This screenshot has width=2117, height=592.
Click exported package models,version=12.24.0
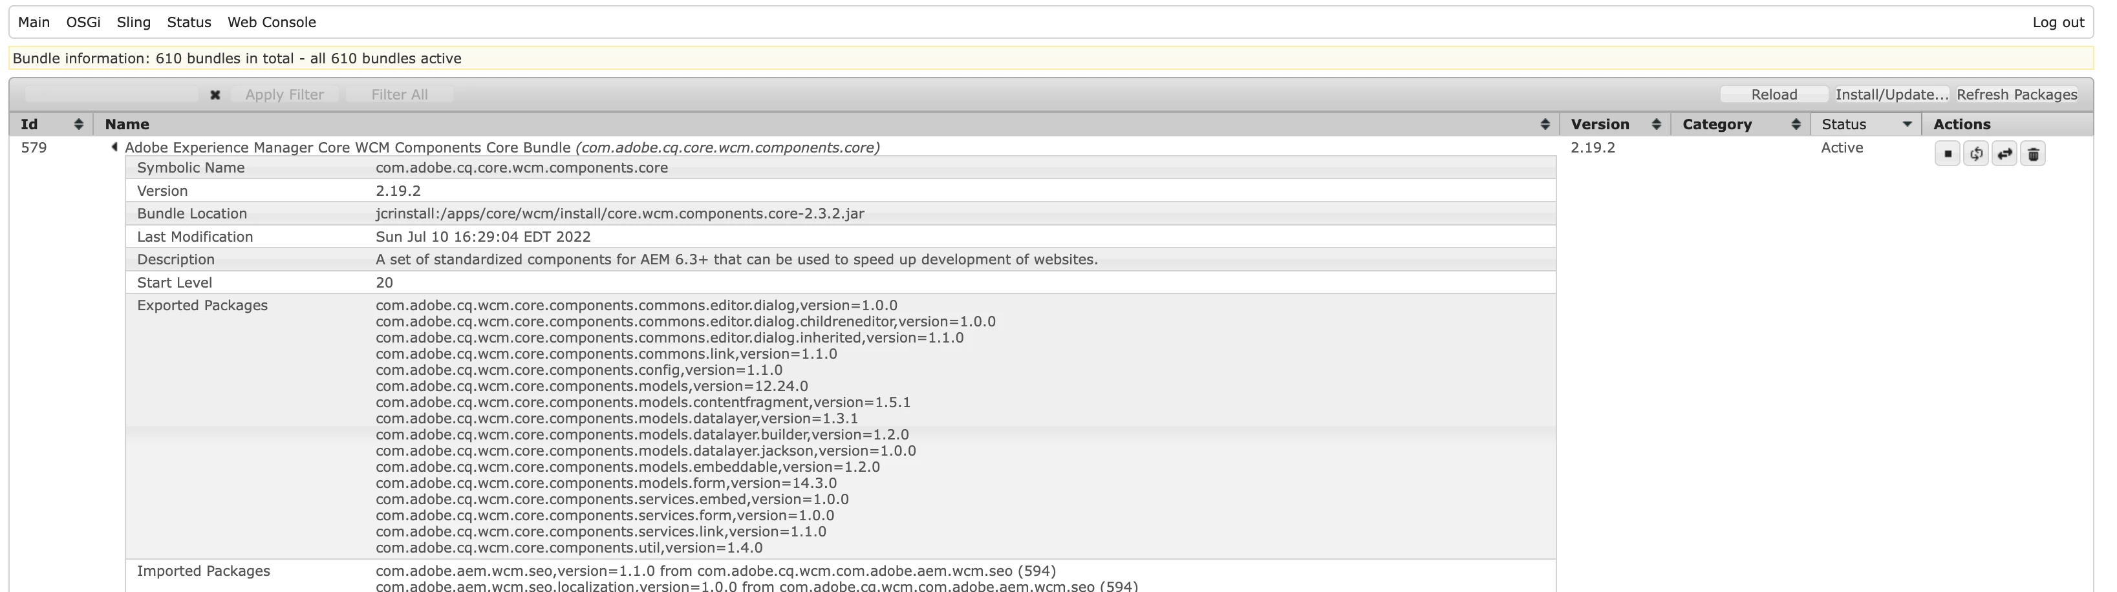(592, 386)
